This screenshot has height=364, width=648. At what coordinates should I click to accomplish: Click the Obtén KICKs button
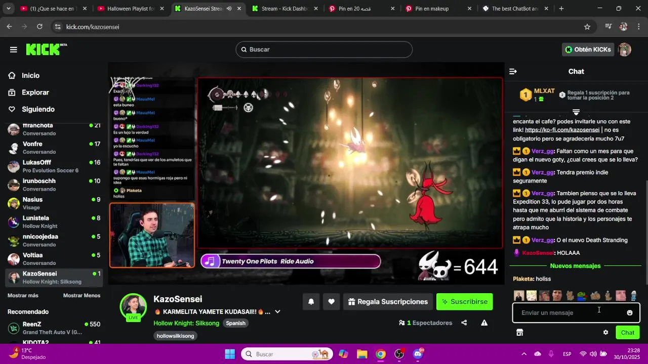click(588, 50)
